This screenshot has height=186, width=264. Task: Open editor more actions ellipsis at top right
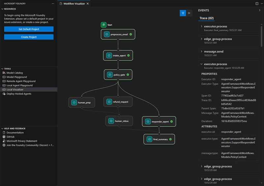262,4
